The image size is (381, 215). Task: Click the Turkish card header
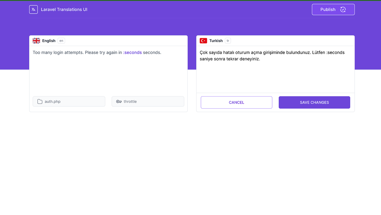pyautogui.click(x=275, y=41)
